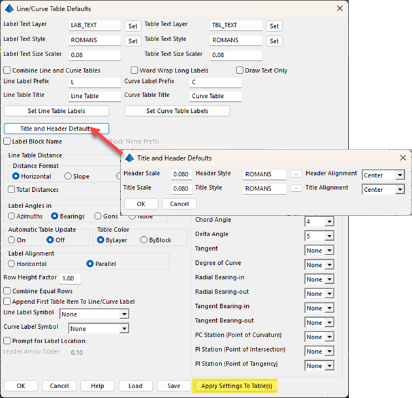This screenshot has width=412, height=398.
Task: Click browse button next to Title Style
Action: pos(296,189)
